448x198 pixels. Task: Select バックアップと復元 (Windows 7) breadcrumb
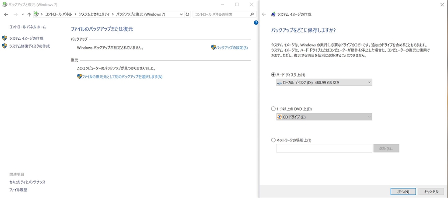tap(141, 14)
